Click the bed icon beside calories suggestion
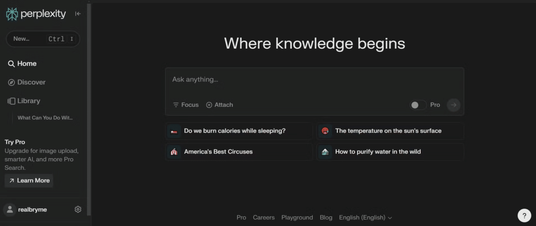Viewport: 536px width, 226px height. (x=174, y=131)
